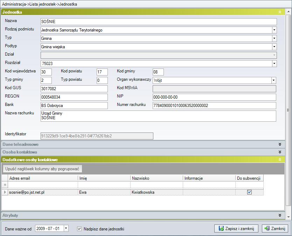
Task: Click the Kod powiatu field
Action: point(102,72)
